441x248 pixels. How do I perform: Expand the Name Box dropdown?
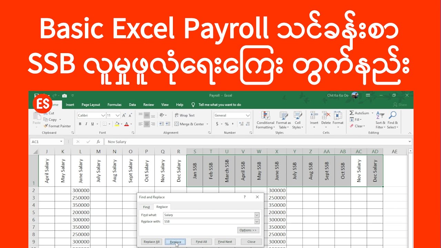coord(61,142)
